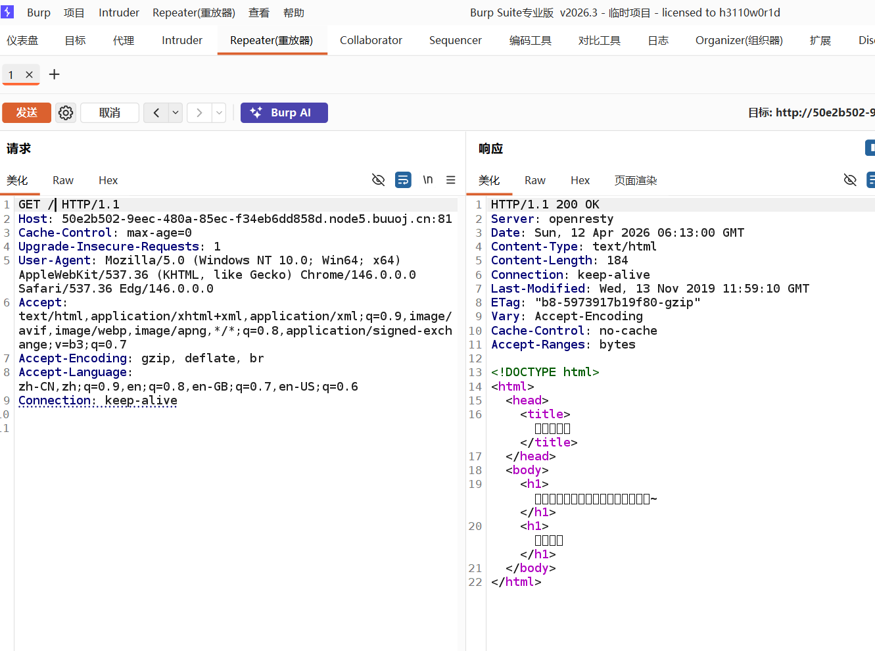Viewport: 875px width, 651px height.
Task: Toggle hide non-printable chars in response
Action: pyautogui.click(x=850, y=180)
